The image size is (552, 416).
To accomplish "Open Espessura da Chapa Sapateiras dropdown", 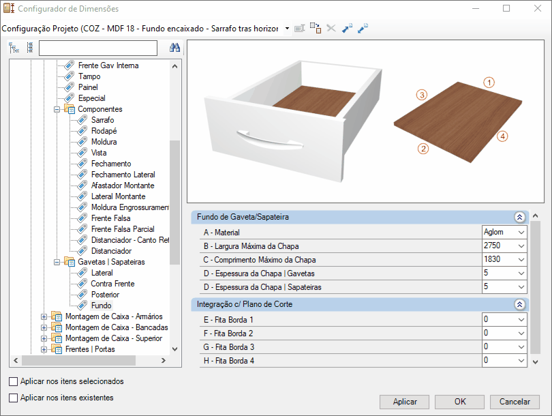I will [521, 286].
